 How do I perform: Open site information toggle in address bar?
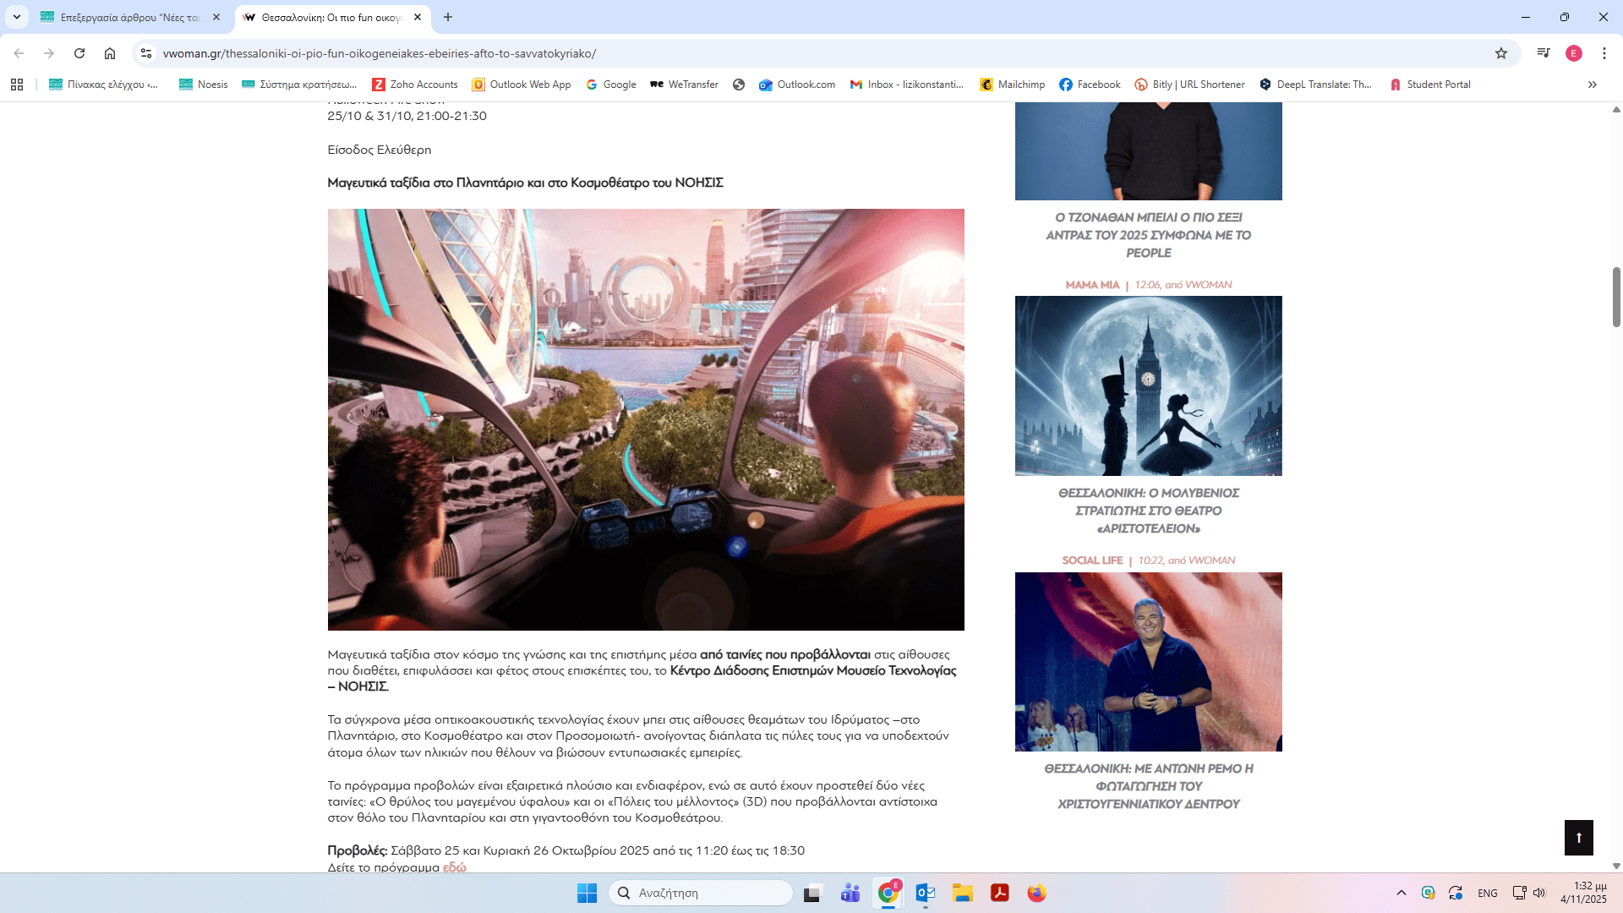coord(146,53)
